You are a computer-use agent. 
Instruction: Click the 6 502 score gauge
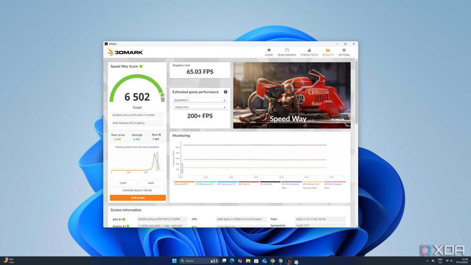tap(137, 90)
